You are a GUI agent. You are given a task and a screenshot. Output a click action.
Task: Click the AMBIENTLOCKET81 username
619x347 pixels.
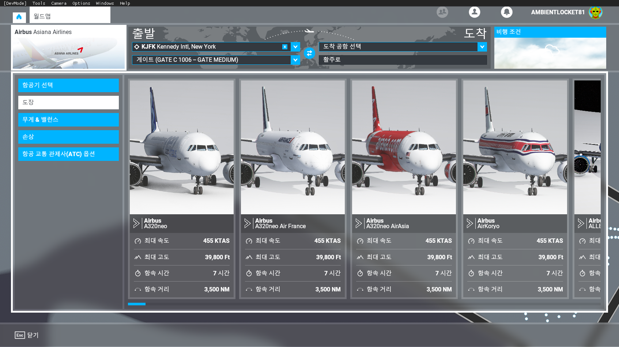coord(558,12)
